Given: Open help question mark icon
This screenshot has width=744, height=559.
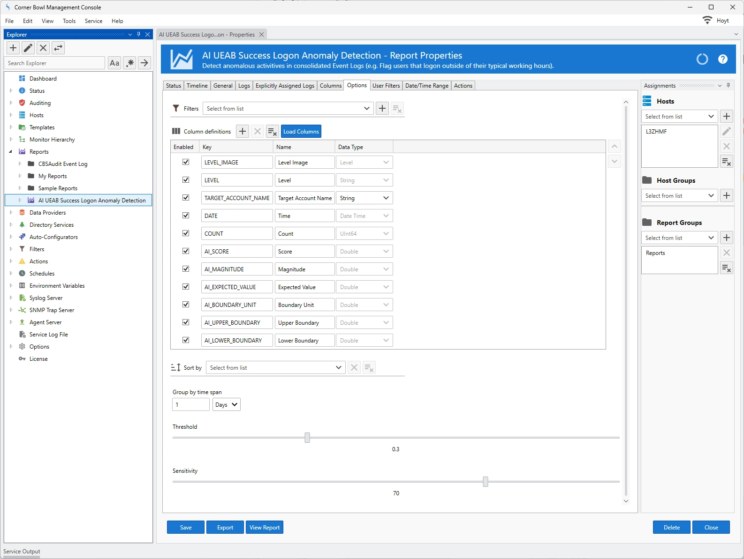Looking at the screenshot, I should 722,59.
